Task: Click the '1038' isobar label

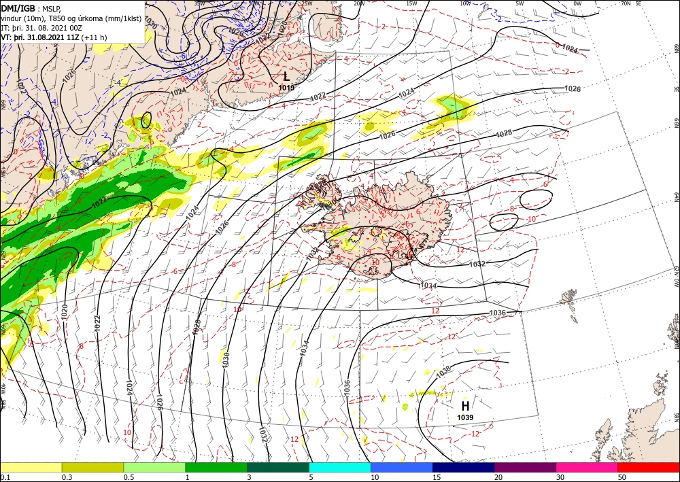Action: pos(443,372)
